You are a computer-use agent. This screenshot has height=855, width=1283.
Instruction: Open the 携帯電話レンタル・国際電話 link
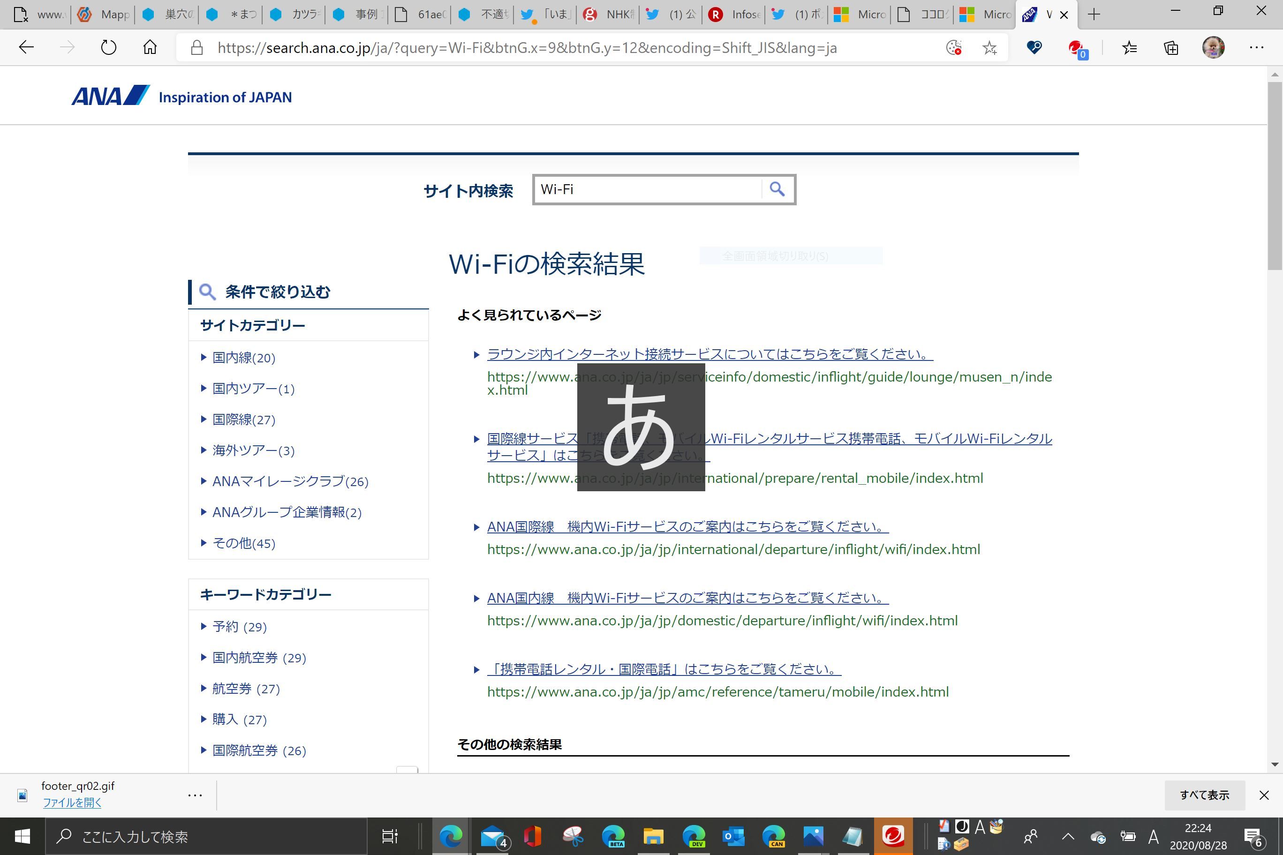(664, 669)
